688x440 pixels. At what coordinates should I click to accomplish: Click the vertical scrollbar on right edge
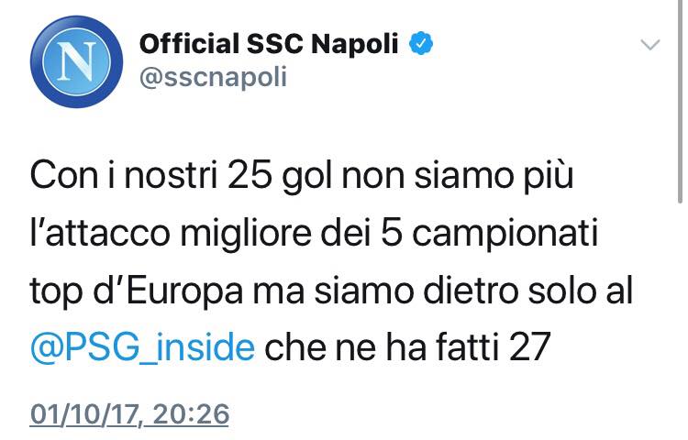click(680, 101)
